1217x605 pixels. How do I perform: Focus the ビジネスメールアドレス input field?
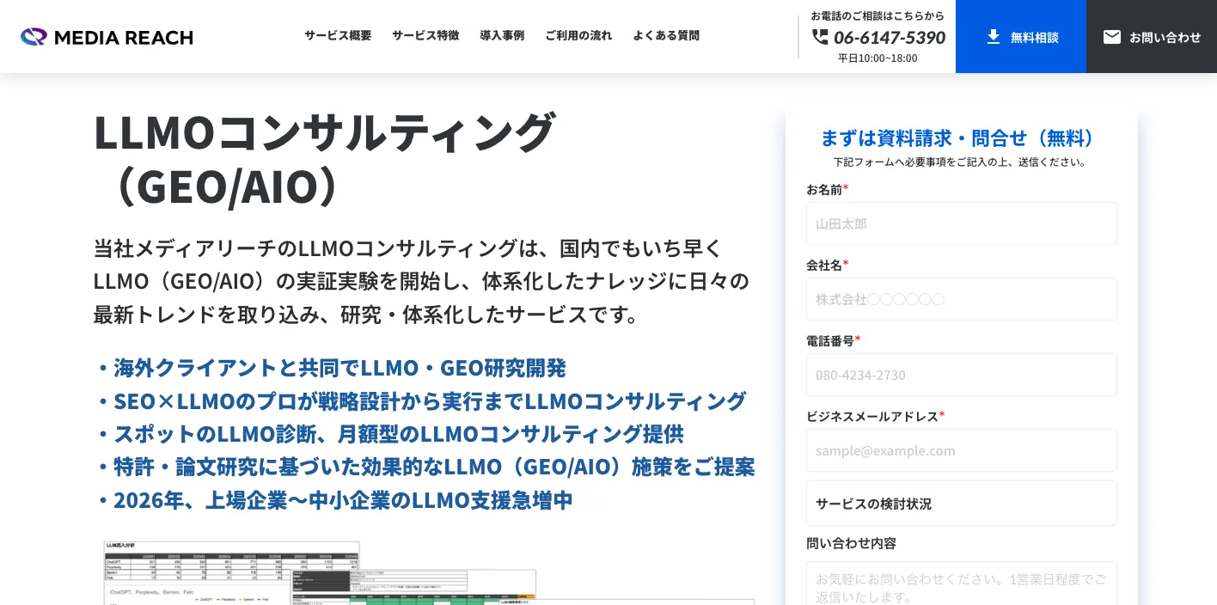pyautogui.click(x=962, y=450)
